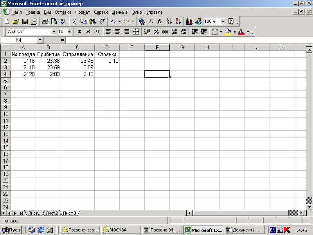
Task: Toggle underline Ч formatting
Action: (x=97, y=32)
